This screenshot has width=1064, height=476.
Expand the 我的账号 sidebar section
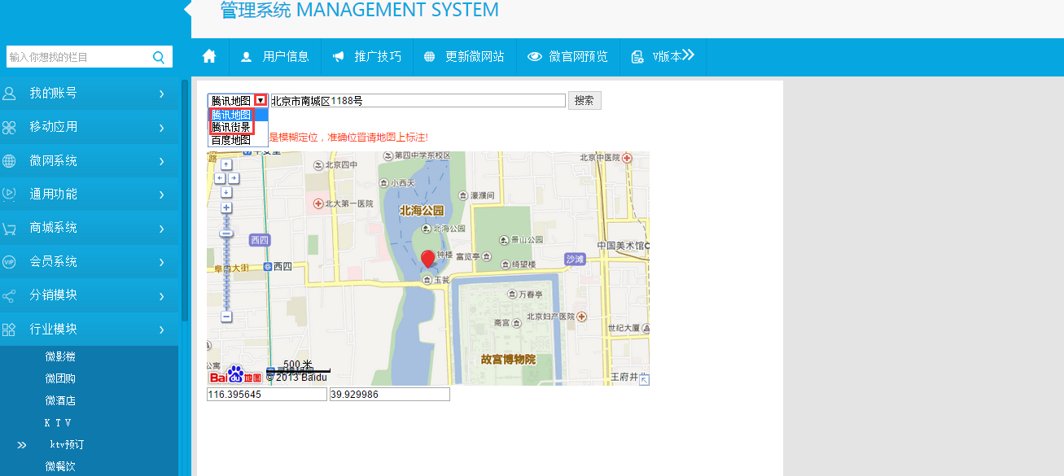click(90, 94)
